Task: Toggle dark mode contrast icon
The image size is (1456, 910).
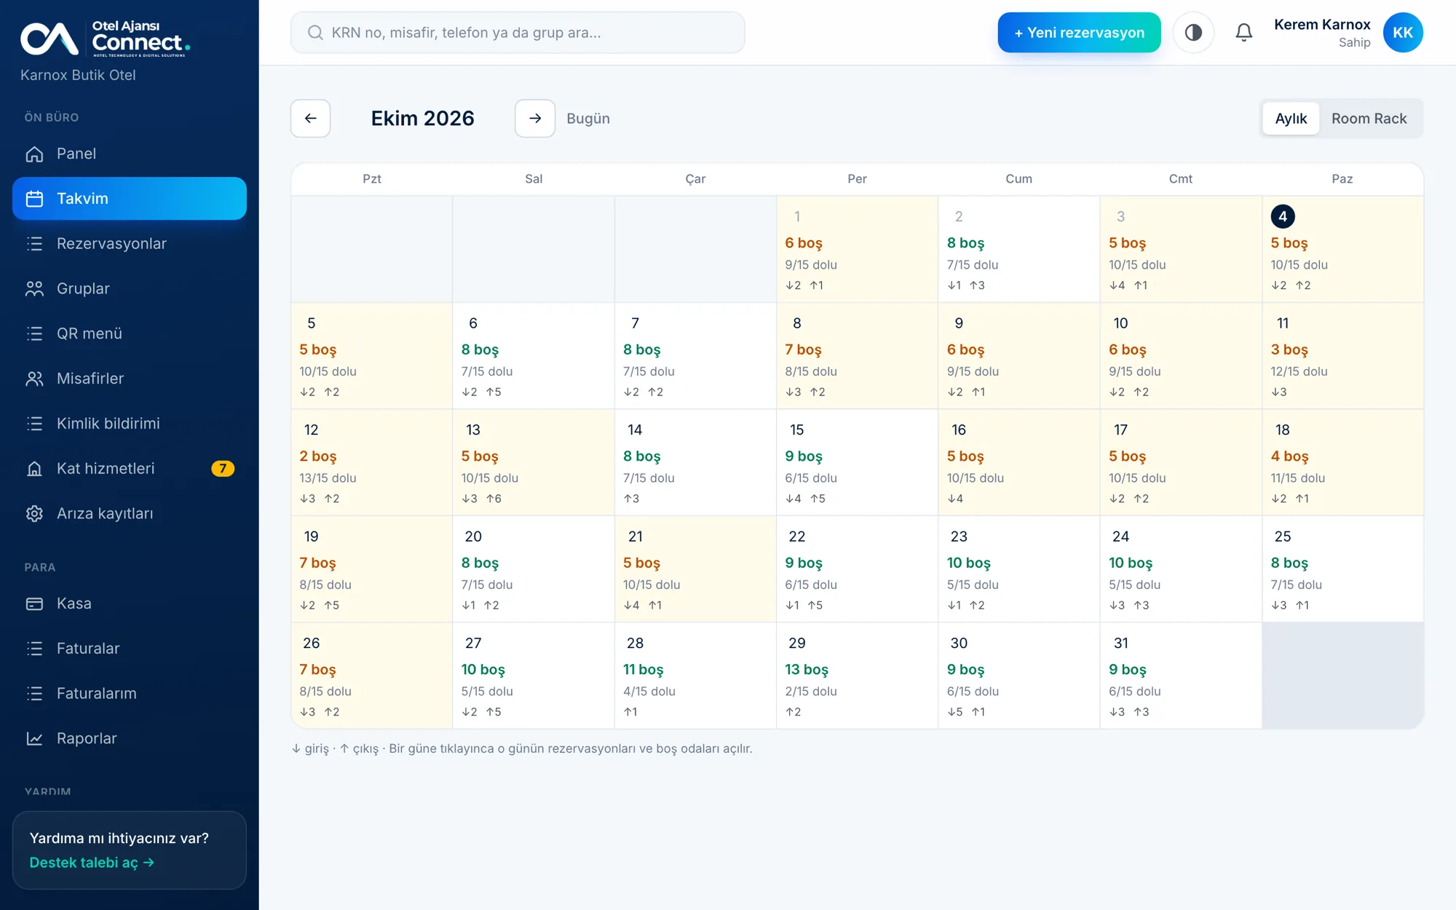Action: (1193, 33)
